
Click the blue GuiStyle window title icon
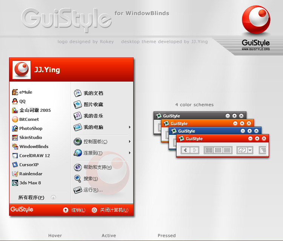click(174, 131)
